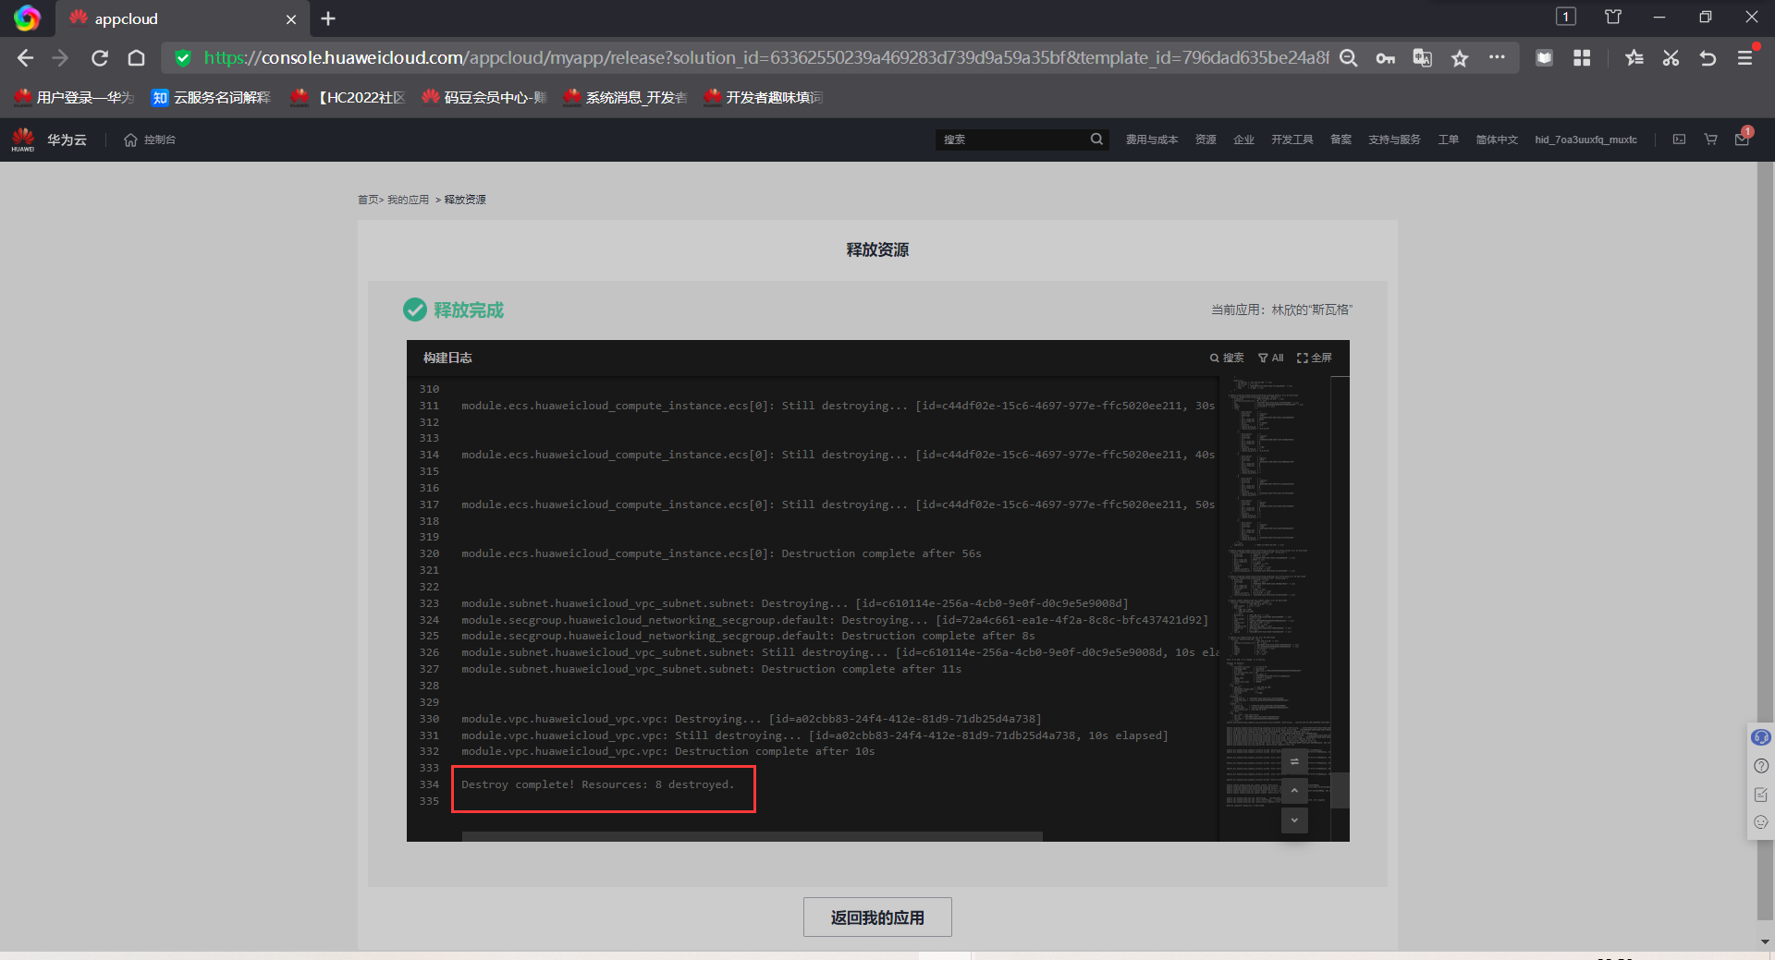Click log line 334 Destroy complete text
This screenshot has width=1775, height=960.
pyautogui.click(x=597, y=784)
